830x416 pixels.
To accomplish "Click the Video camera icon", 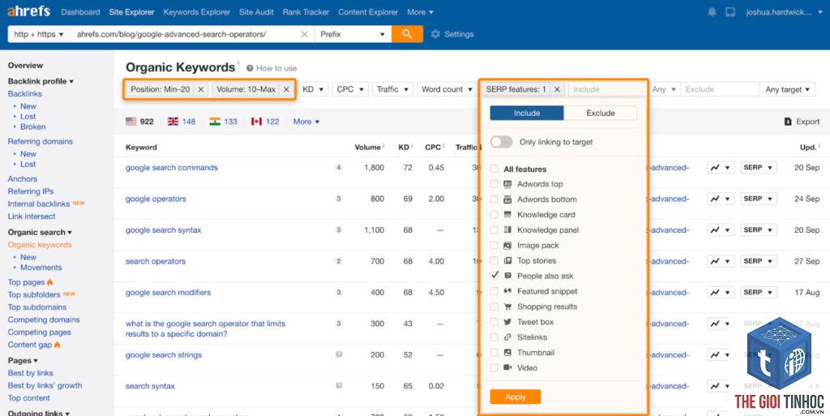I will tap(507, 368).
